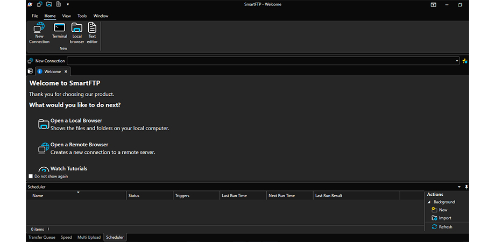The width and height of the screenshot is (495, 242).
Task: Click the Import icon in Actions
Action: (x=434, y=218)
